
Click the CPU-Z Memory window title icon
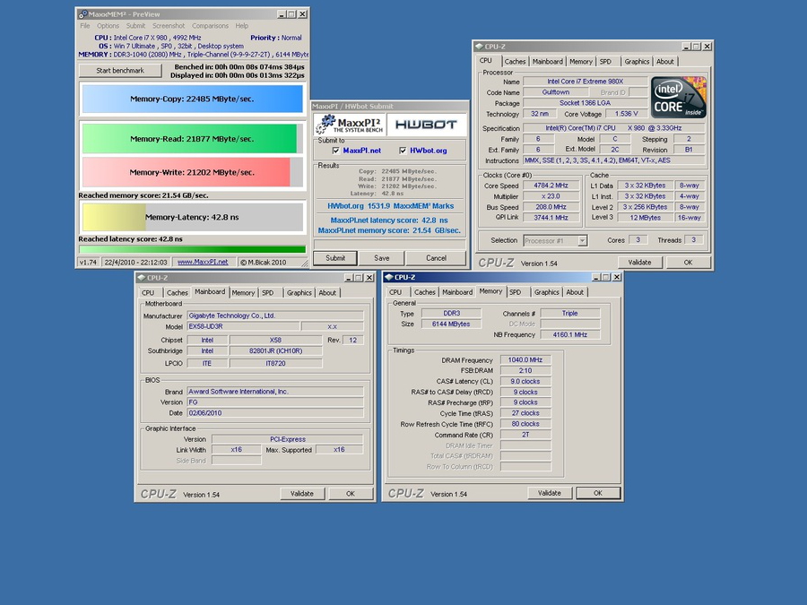pos(389,277)
